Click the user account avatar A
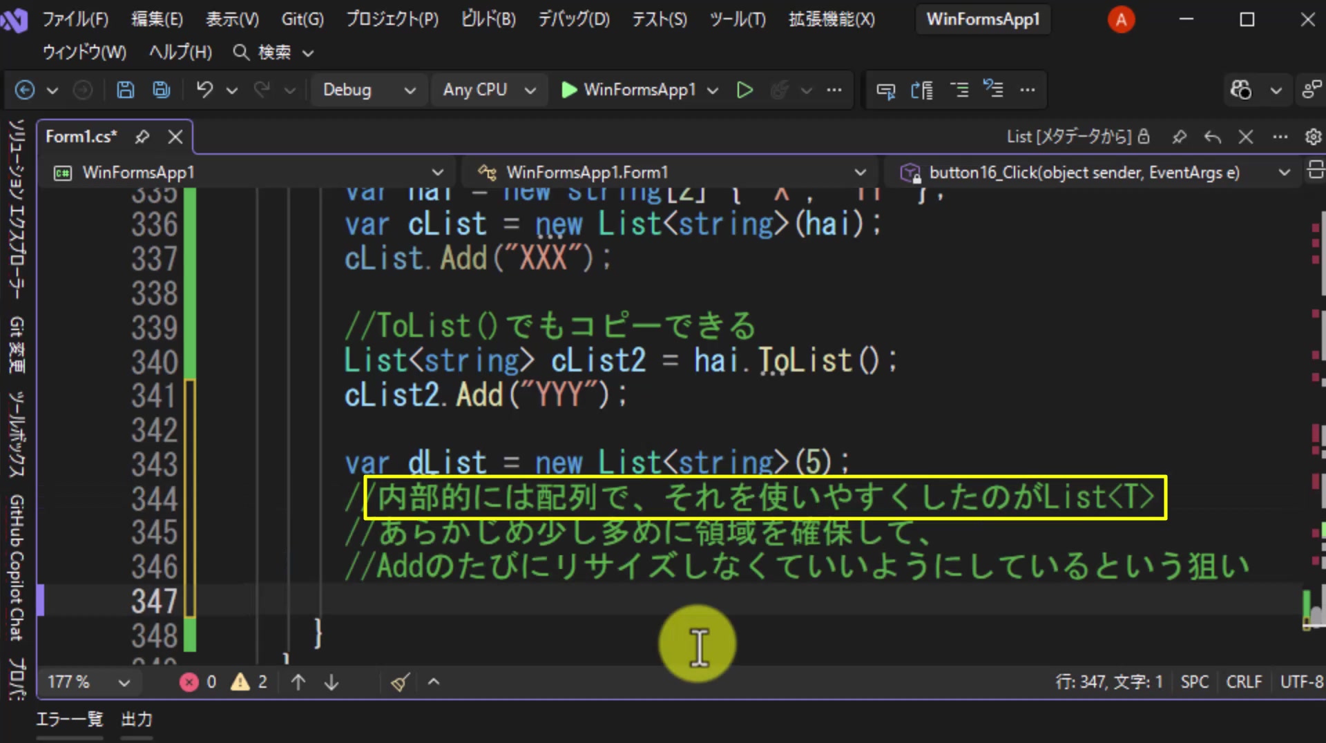Screen dimensions: 1326x743 click(x=1121, y=20)
